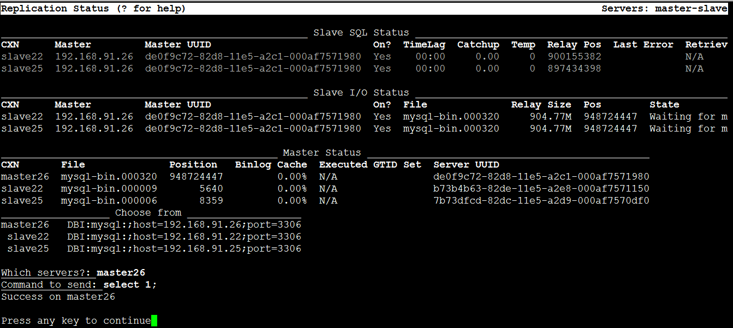733x328 pixels.
Task: Click the State column header in Slave I/O Status
Action: pos(664,105)
